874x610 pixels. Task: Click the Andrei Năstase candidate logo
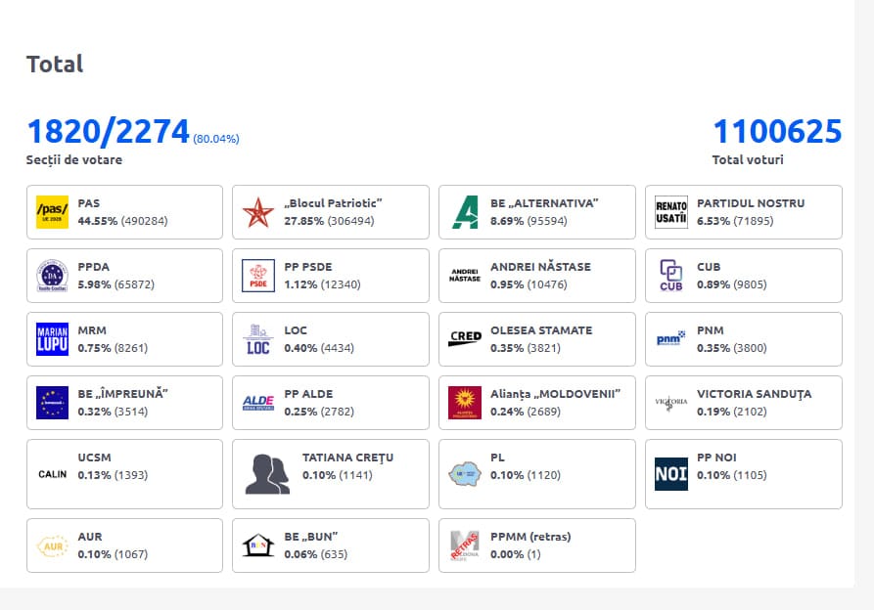[x=465, y=276]
